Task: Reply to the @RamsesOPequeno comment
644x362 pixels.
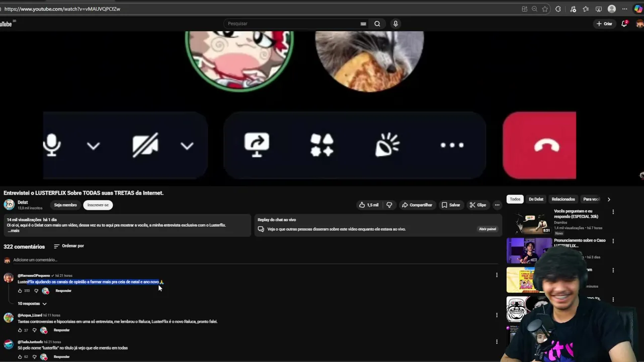Action: [63, 291]
